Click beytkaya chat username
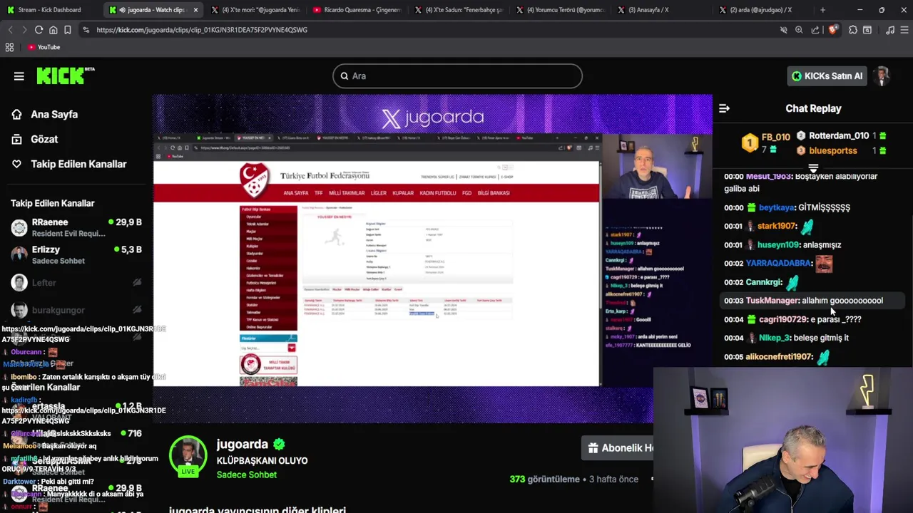The width and height of the screenshot is (913, 513). point(777,207)
